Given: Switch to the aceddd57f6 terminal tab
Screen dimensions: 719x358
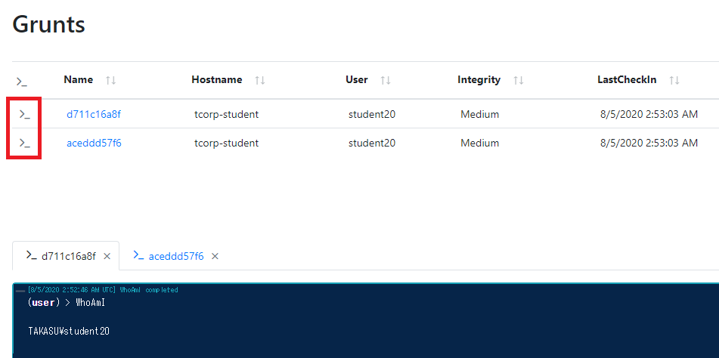Looking at the screenshot, I should (169, 256).
